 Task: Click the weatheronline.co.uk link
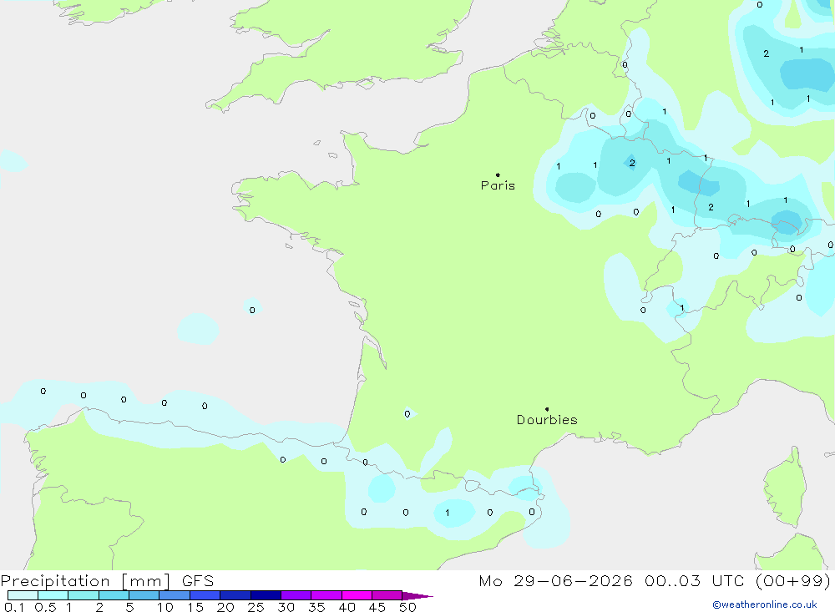(765, 604)
